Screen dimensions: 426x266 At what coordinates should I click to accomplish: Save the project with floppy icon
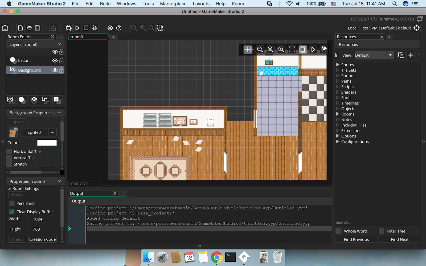[38, 28]
